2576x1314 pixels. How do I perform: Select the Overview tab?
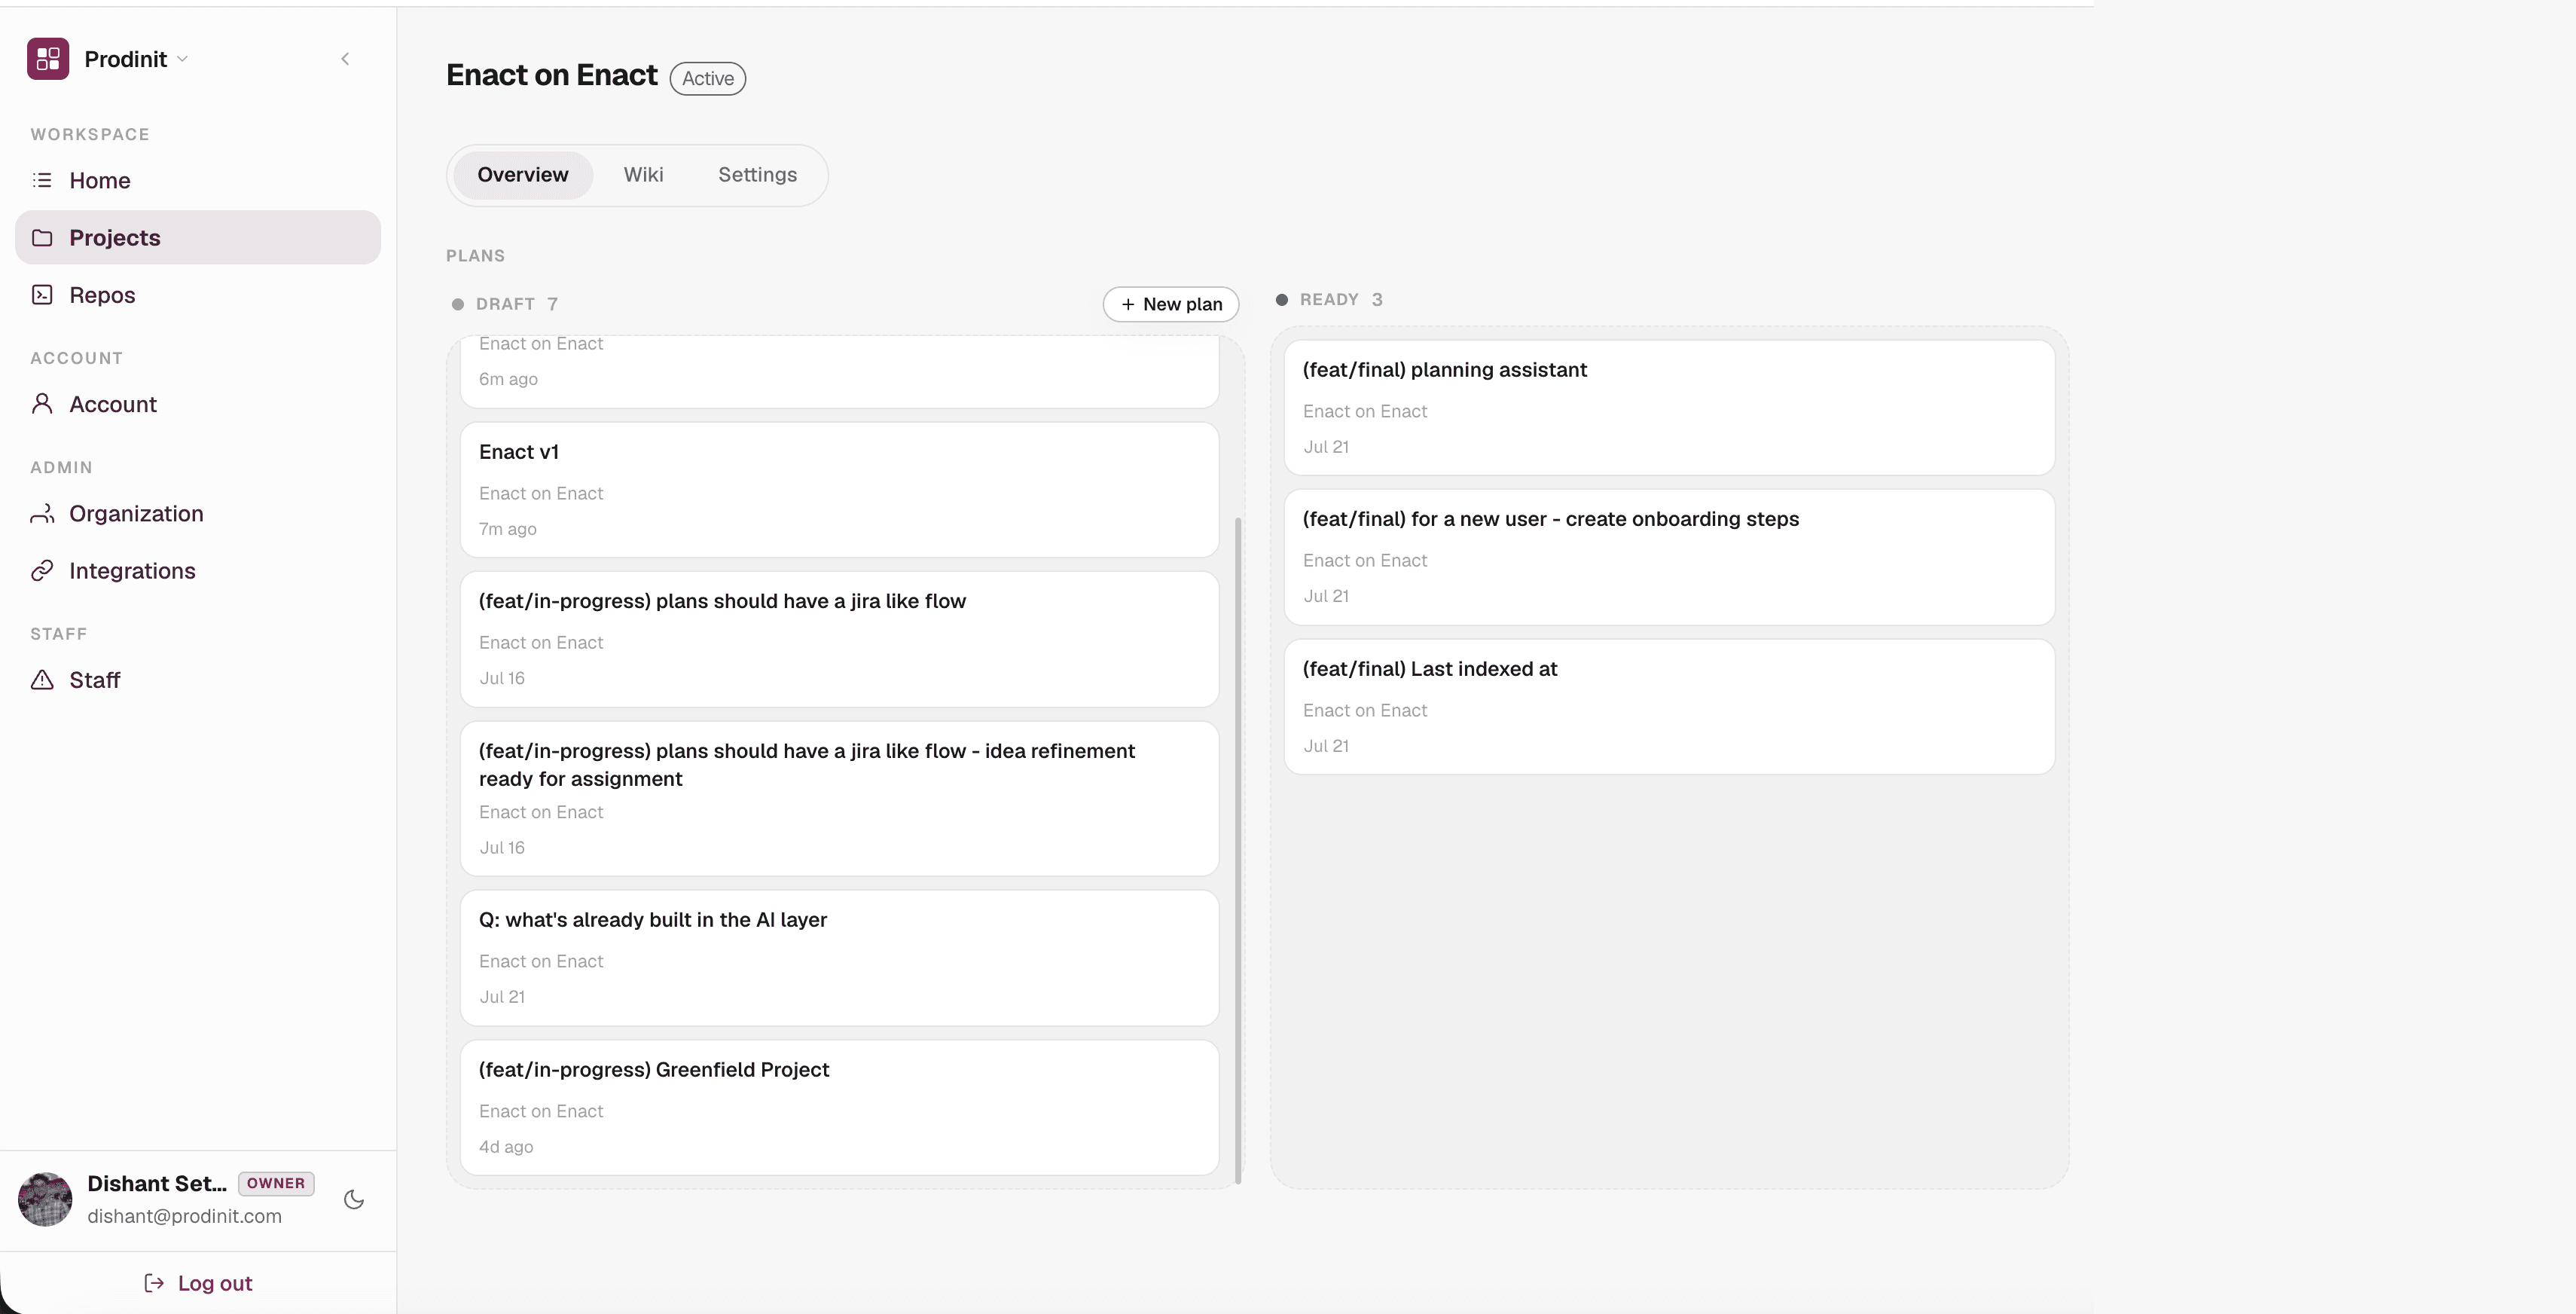(523, 176)
